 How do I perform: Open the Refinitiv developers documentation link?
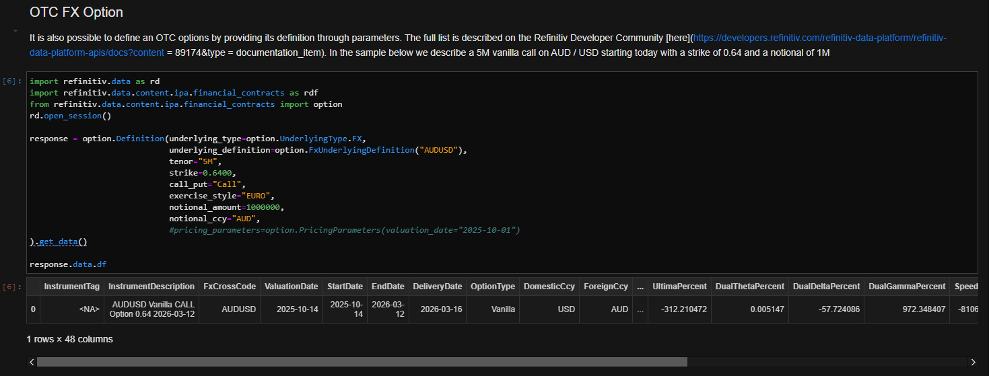click(x=488, y=44)
